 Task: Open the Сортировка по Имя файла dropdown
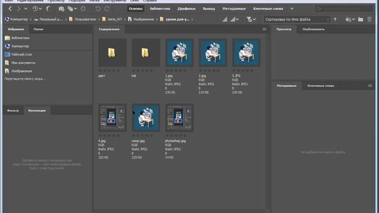297,20
